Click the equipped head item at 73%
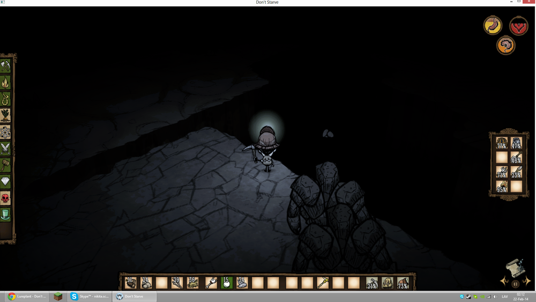The image size is (536, 302). pyautogui.click(x=403, y=283)
